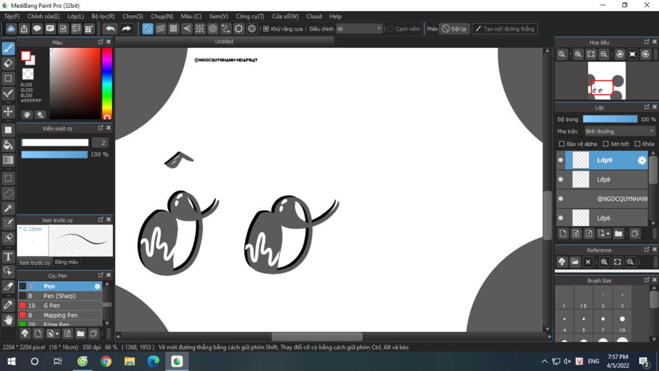Create new layer folder
This screenshot has height=371, width=659.
tap(618, 233)
